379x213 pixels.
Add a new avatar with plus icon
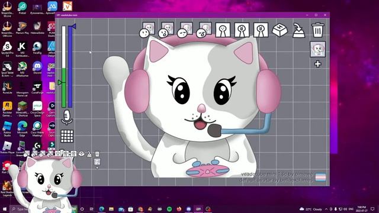click(x=317, y=64)
